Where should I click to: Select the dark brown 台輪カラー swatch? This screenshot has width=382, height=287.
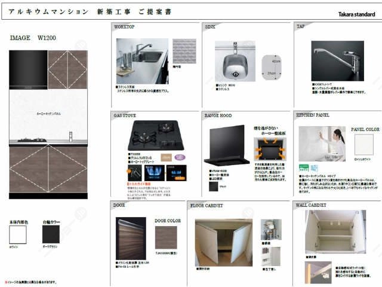tap(52, 234)
